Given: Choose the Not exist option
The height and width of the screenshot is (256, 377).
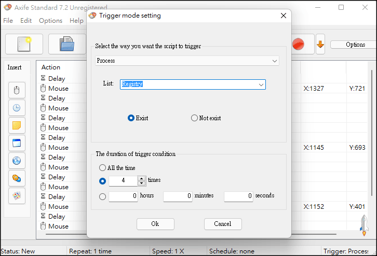Looking at the screenshot, I should tap(195, 118).
